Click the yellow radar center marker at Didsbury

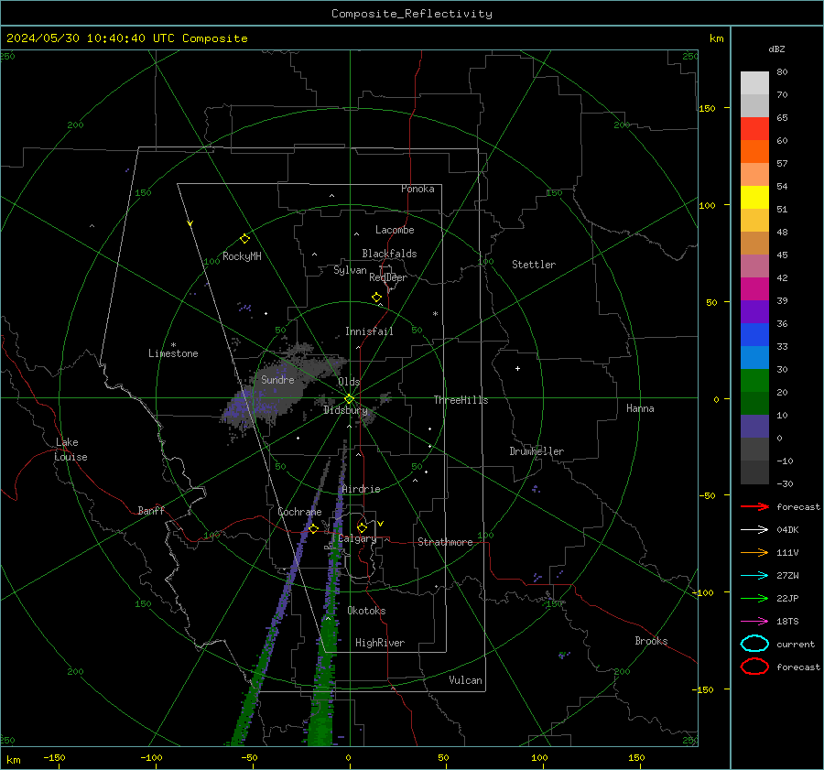[x=350, y=399]
